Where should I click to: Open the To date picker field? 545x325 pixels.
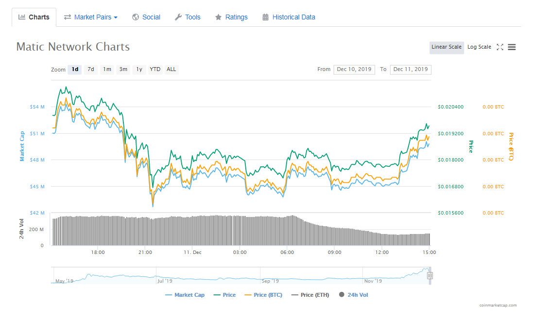410,69
